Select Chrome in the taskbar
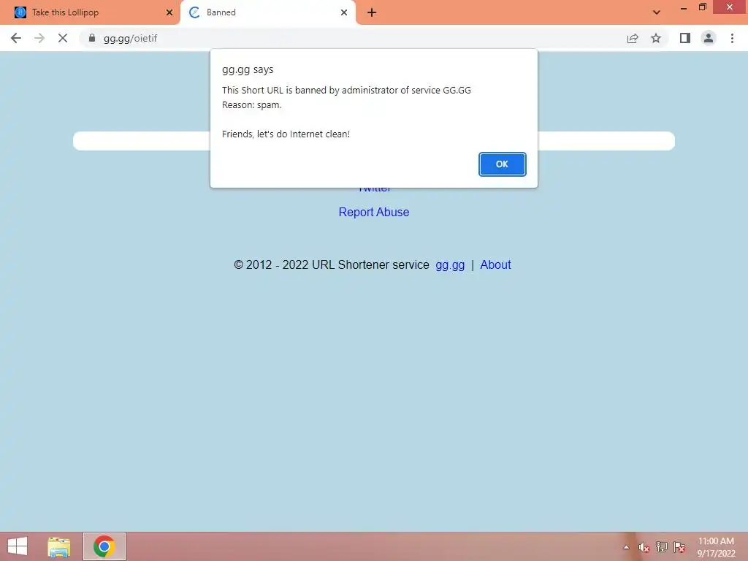The height and width of the screenshot is (561, 748). [104, 546]
